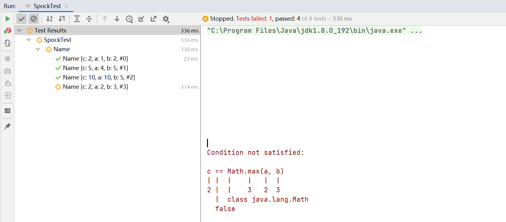Viewport: 506px width, 222px height.
Task: Collapse all test tree nodes
Action: click(x=89, y=19)
